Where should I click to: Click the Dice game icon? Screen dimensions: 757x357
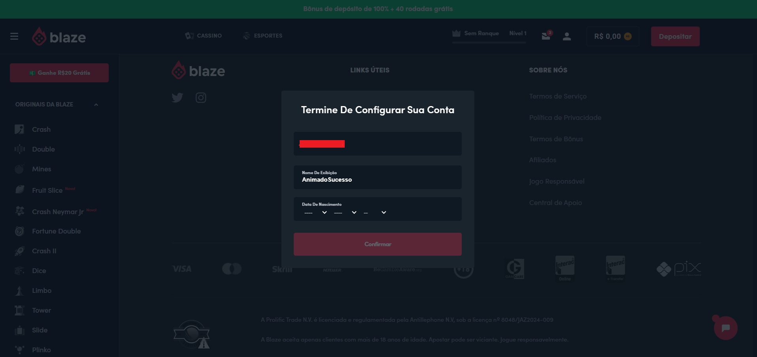point(19,271)
